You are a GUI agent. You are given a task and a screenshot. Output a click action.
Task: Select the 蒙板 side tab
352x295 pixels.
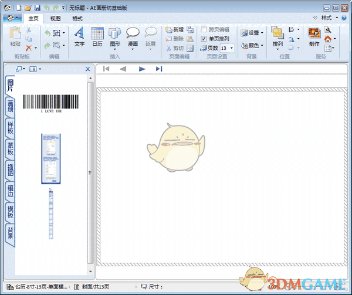coord(11,149)
